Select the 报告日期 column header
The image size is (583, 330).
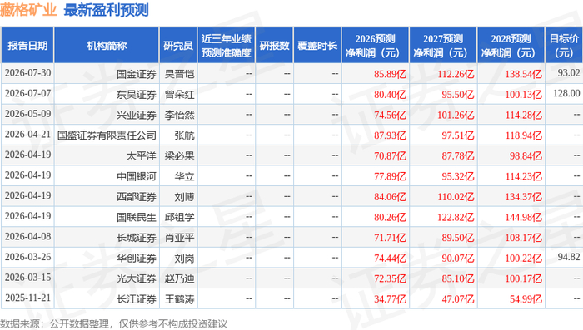click(27, 45)
